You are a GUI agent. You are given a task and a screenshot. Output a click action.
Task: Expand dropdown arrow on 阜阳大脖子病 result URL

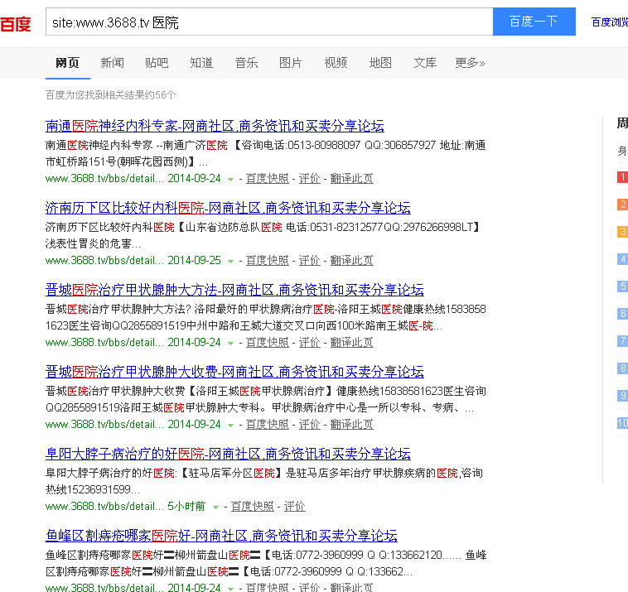tap(216, 508)
